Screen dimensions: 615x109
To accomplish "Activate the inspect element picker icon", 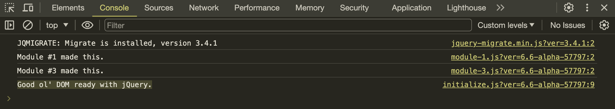I will 9,8.
